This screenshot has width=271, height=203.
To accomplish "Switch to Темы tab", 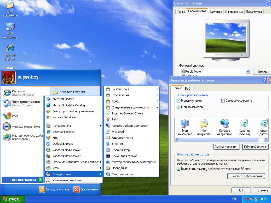I will [x=181, y=12].
